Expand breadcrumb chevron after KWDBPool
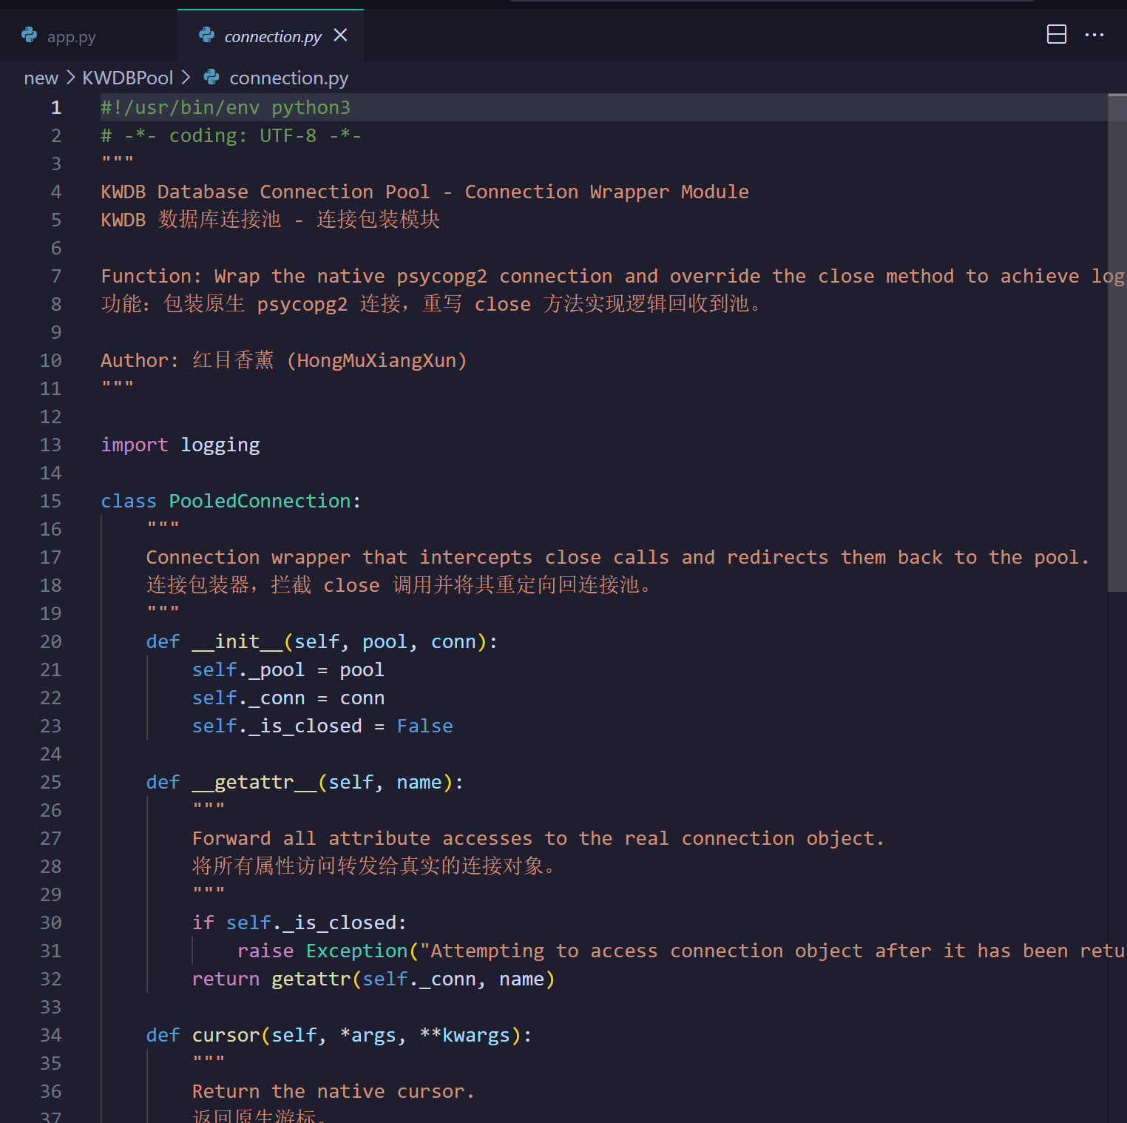1127x1123 pixels. [186, 77]
